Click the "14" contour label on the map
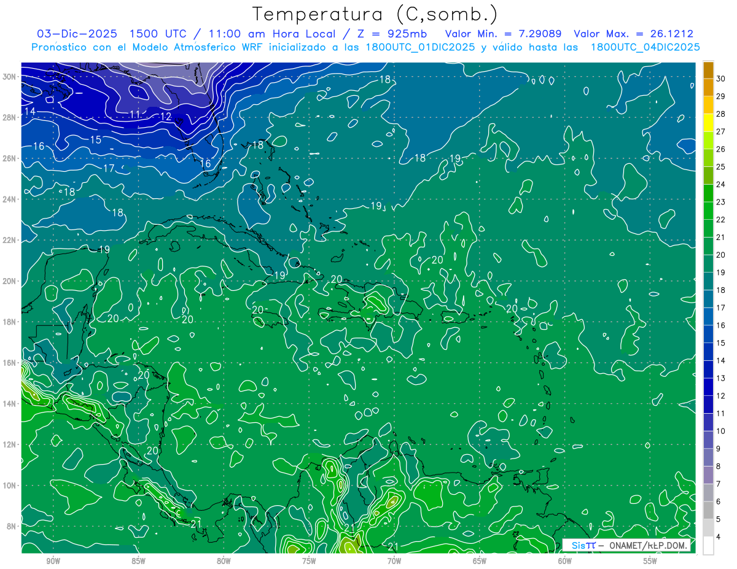 pos(30,111)
